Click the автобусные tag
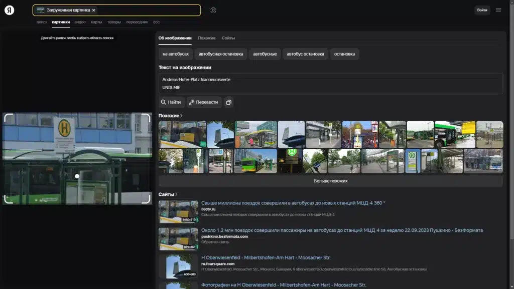 [265, 54]
